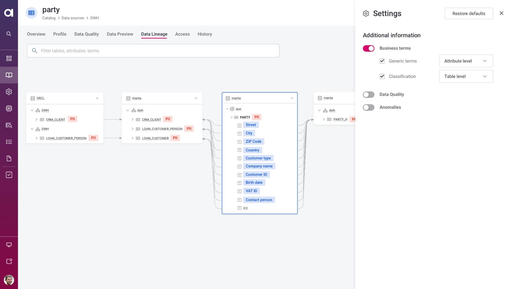Viewport: 514px width, 289px height.
Task: Select the list icon in the left sidebar
Action: point(9,142)
